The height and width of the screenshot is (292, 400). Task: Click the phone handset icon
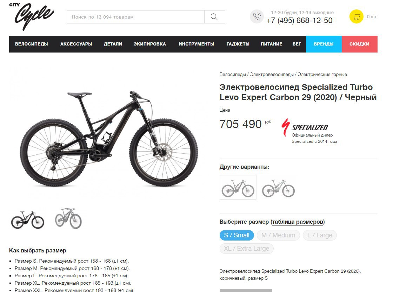click(256, 16)
